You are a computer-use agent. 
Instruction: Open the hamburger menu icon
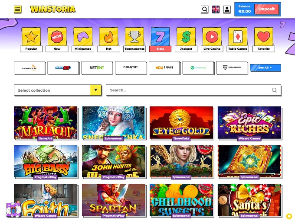click(18, 9)
